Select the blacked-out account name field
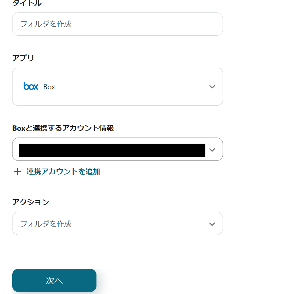 [112, 150]
